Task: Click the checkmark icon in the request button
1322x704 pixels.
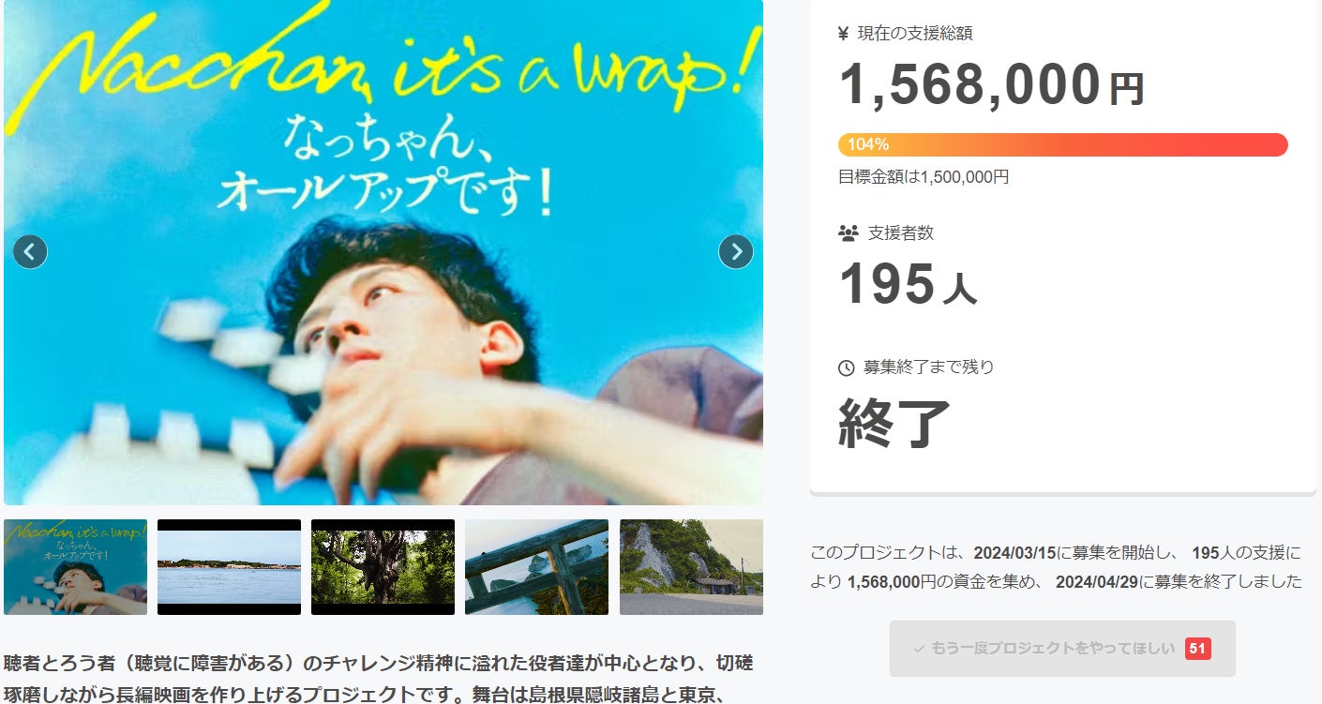Action: point(919,649)
